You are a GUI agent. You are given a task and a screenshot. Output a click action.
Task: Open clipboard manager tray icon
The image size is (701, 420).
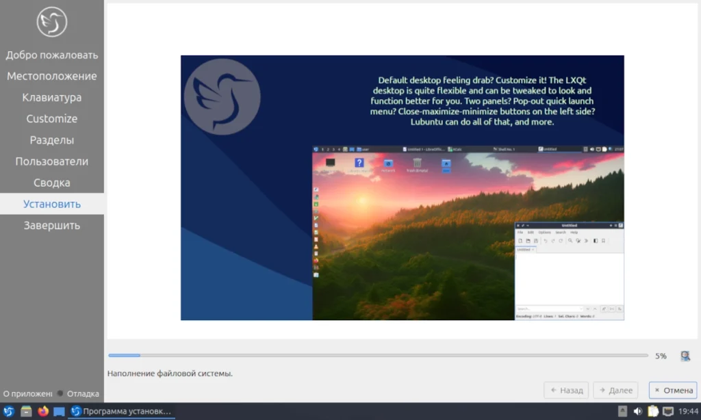653,411
